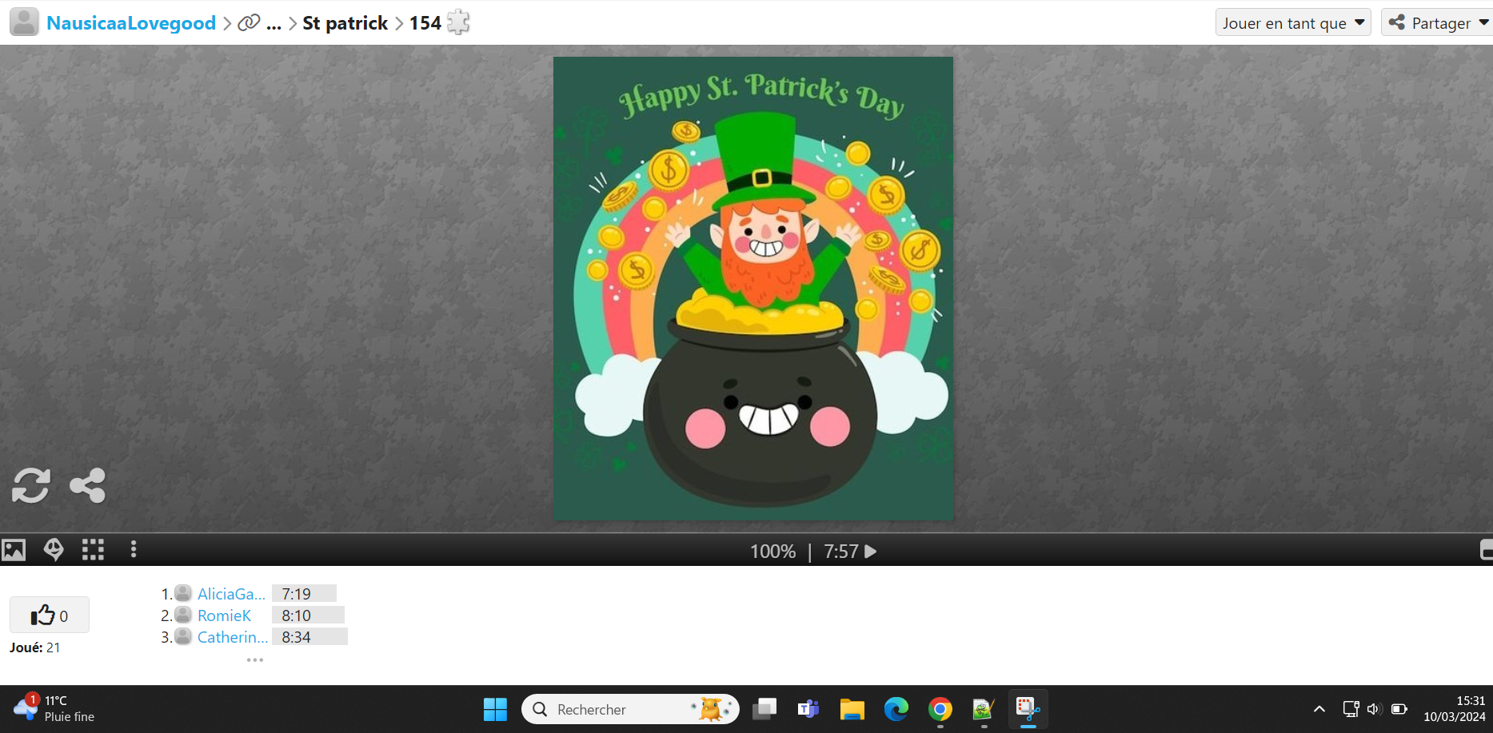Open the "Jouer en tant que" dropdown

coord(1293,22)
